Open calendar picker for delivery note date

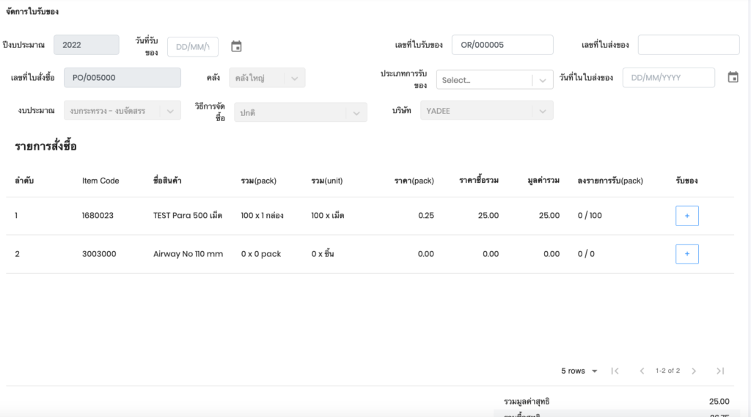[x=733, y=77]
